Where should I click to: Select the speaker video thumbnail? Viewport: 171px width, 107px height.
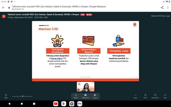pos(85,87)
